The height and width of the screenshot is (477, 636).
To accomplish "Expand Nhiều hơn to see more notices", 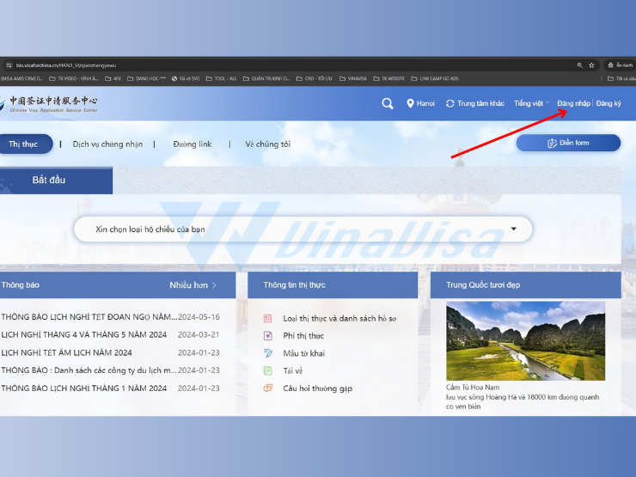I will coord(193,285).
